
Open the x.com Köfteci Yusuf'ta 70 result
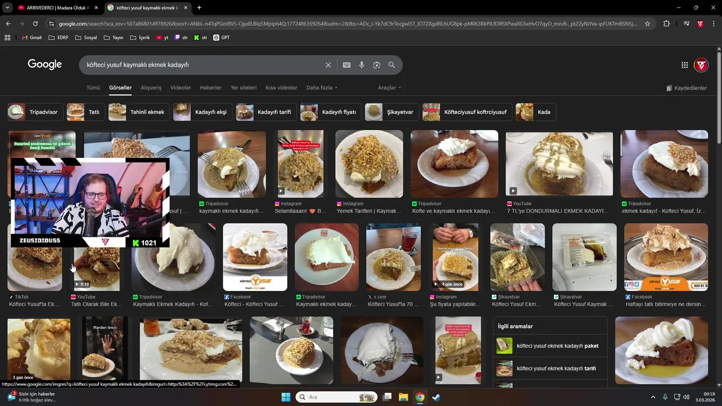coord(393,304)
